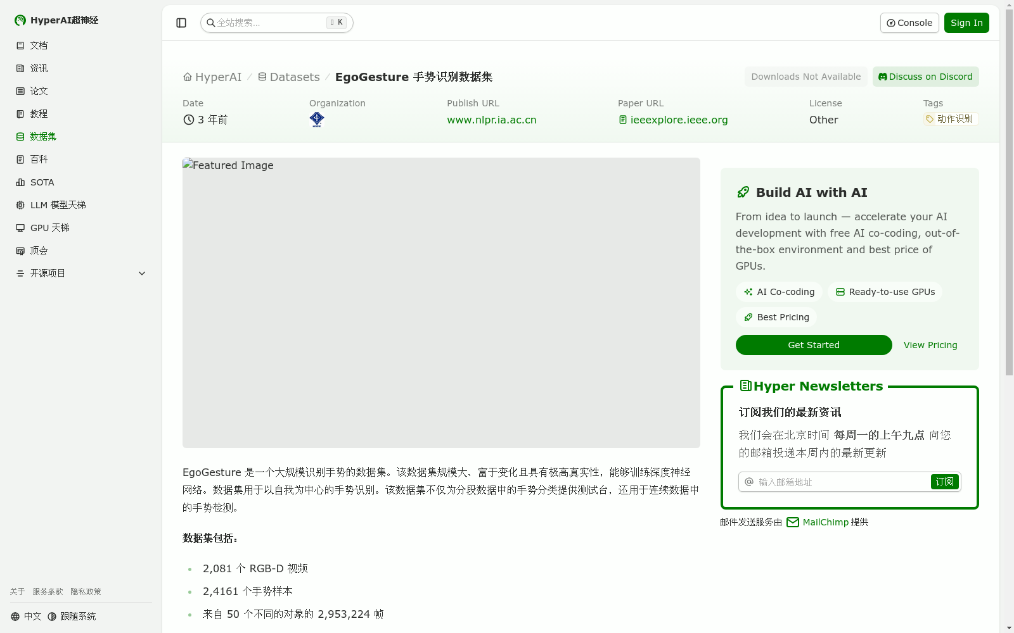Viewport: 1014px width, 633px height.
Task: Click the Featured Image placeholder
Action: [x=441, y=303]
